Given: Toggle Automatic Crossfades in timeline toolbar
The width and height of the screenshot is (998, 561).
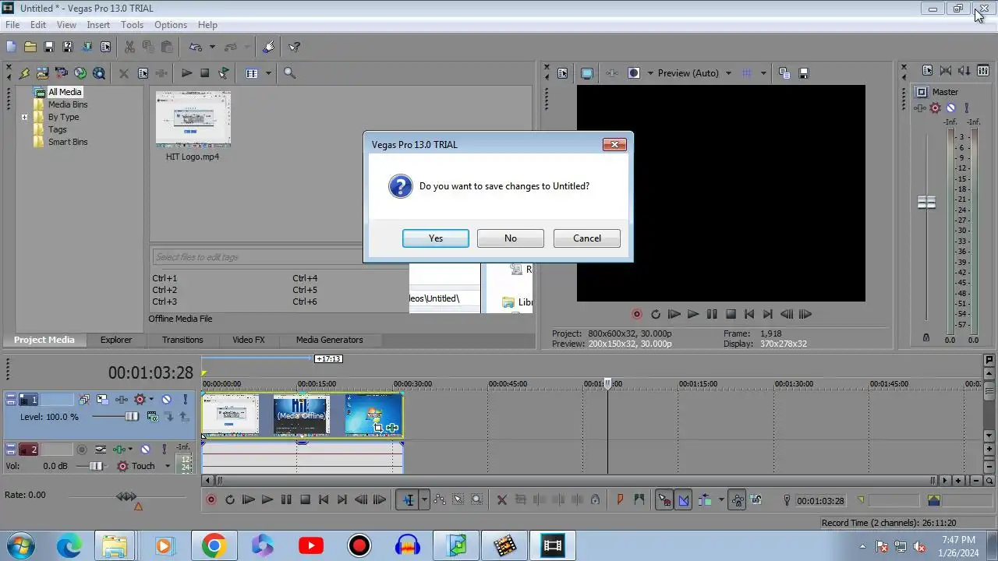Looking at the screenshot, I should (x=684, y=500).
